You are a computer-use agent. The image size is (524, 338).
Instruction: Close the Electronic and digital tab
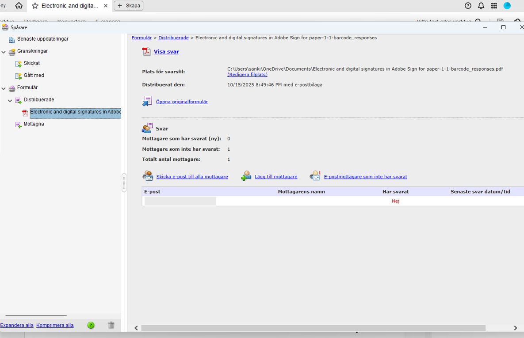pos(106,6)
